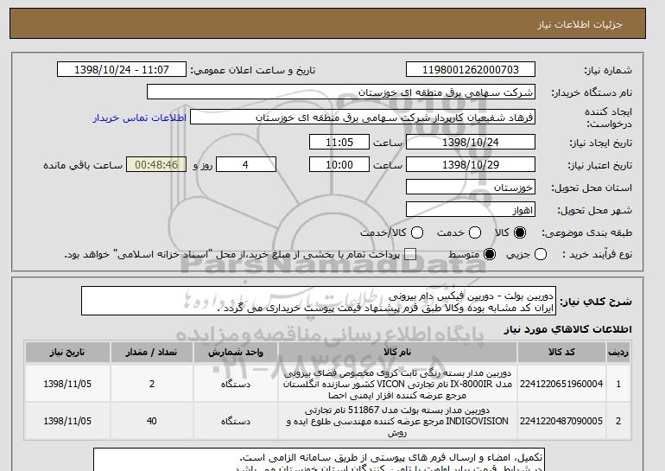
Task: Click the validity time field 10:00
Action: [339, 165]
